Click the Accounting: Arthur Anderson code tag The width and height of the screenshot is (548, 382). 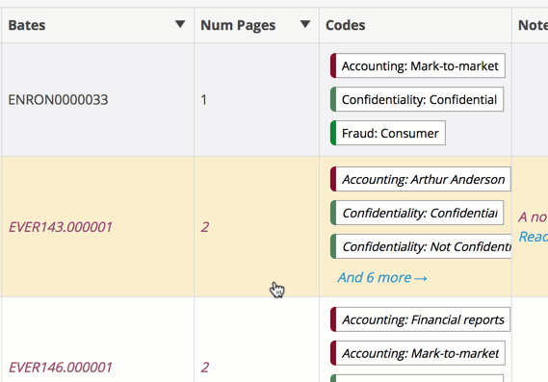tap(421, 179)
